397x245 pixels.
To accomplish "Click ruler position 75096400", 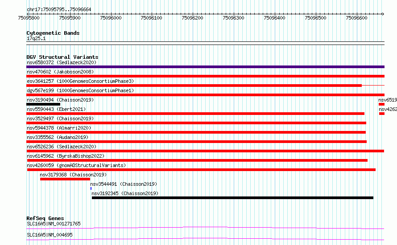I will [275, 18].
